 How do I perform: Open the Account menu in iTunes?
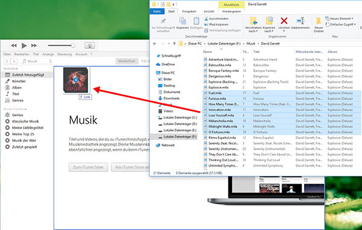[81, 54]
